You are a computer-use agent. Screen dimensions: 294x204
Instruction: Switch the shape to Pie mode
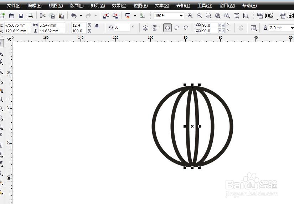pyautogui.click(x=177, y=28)
